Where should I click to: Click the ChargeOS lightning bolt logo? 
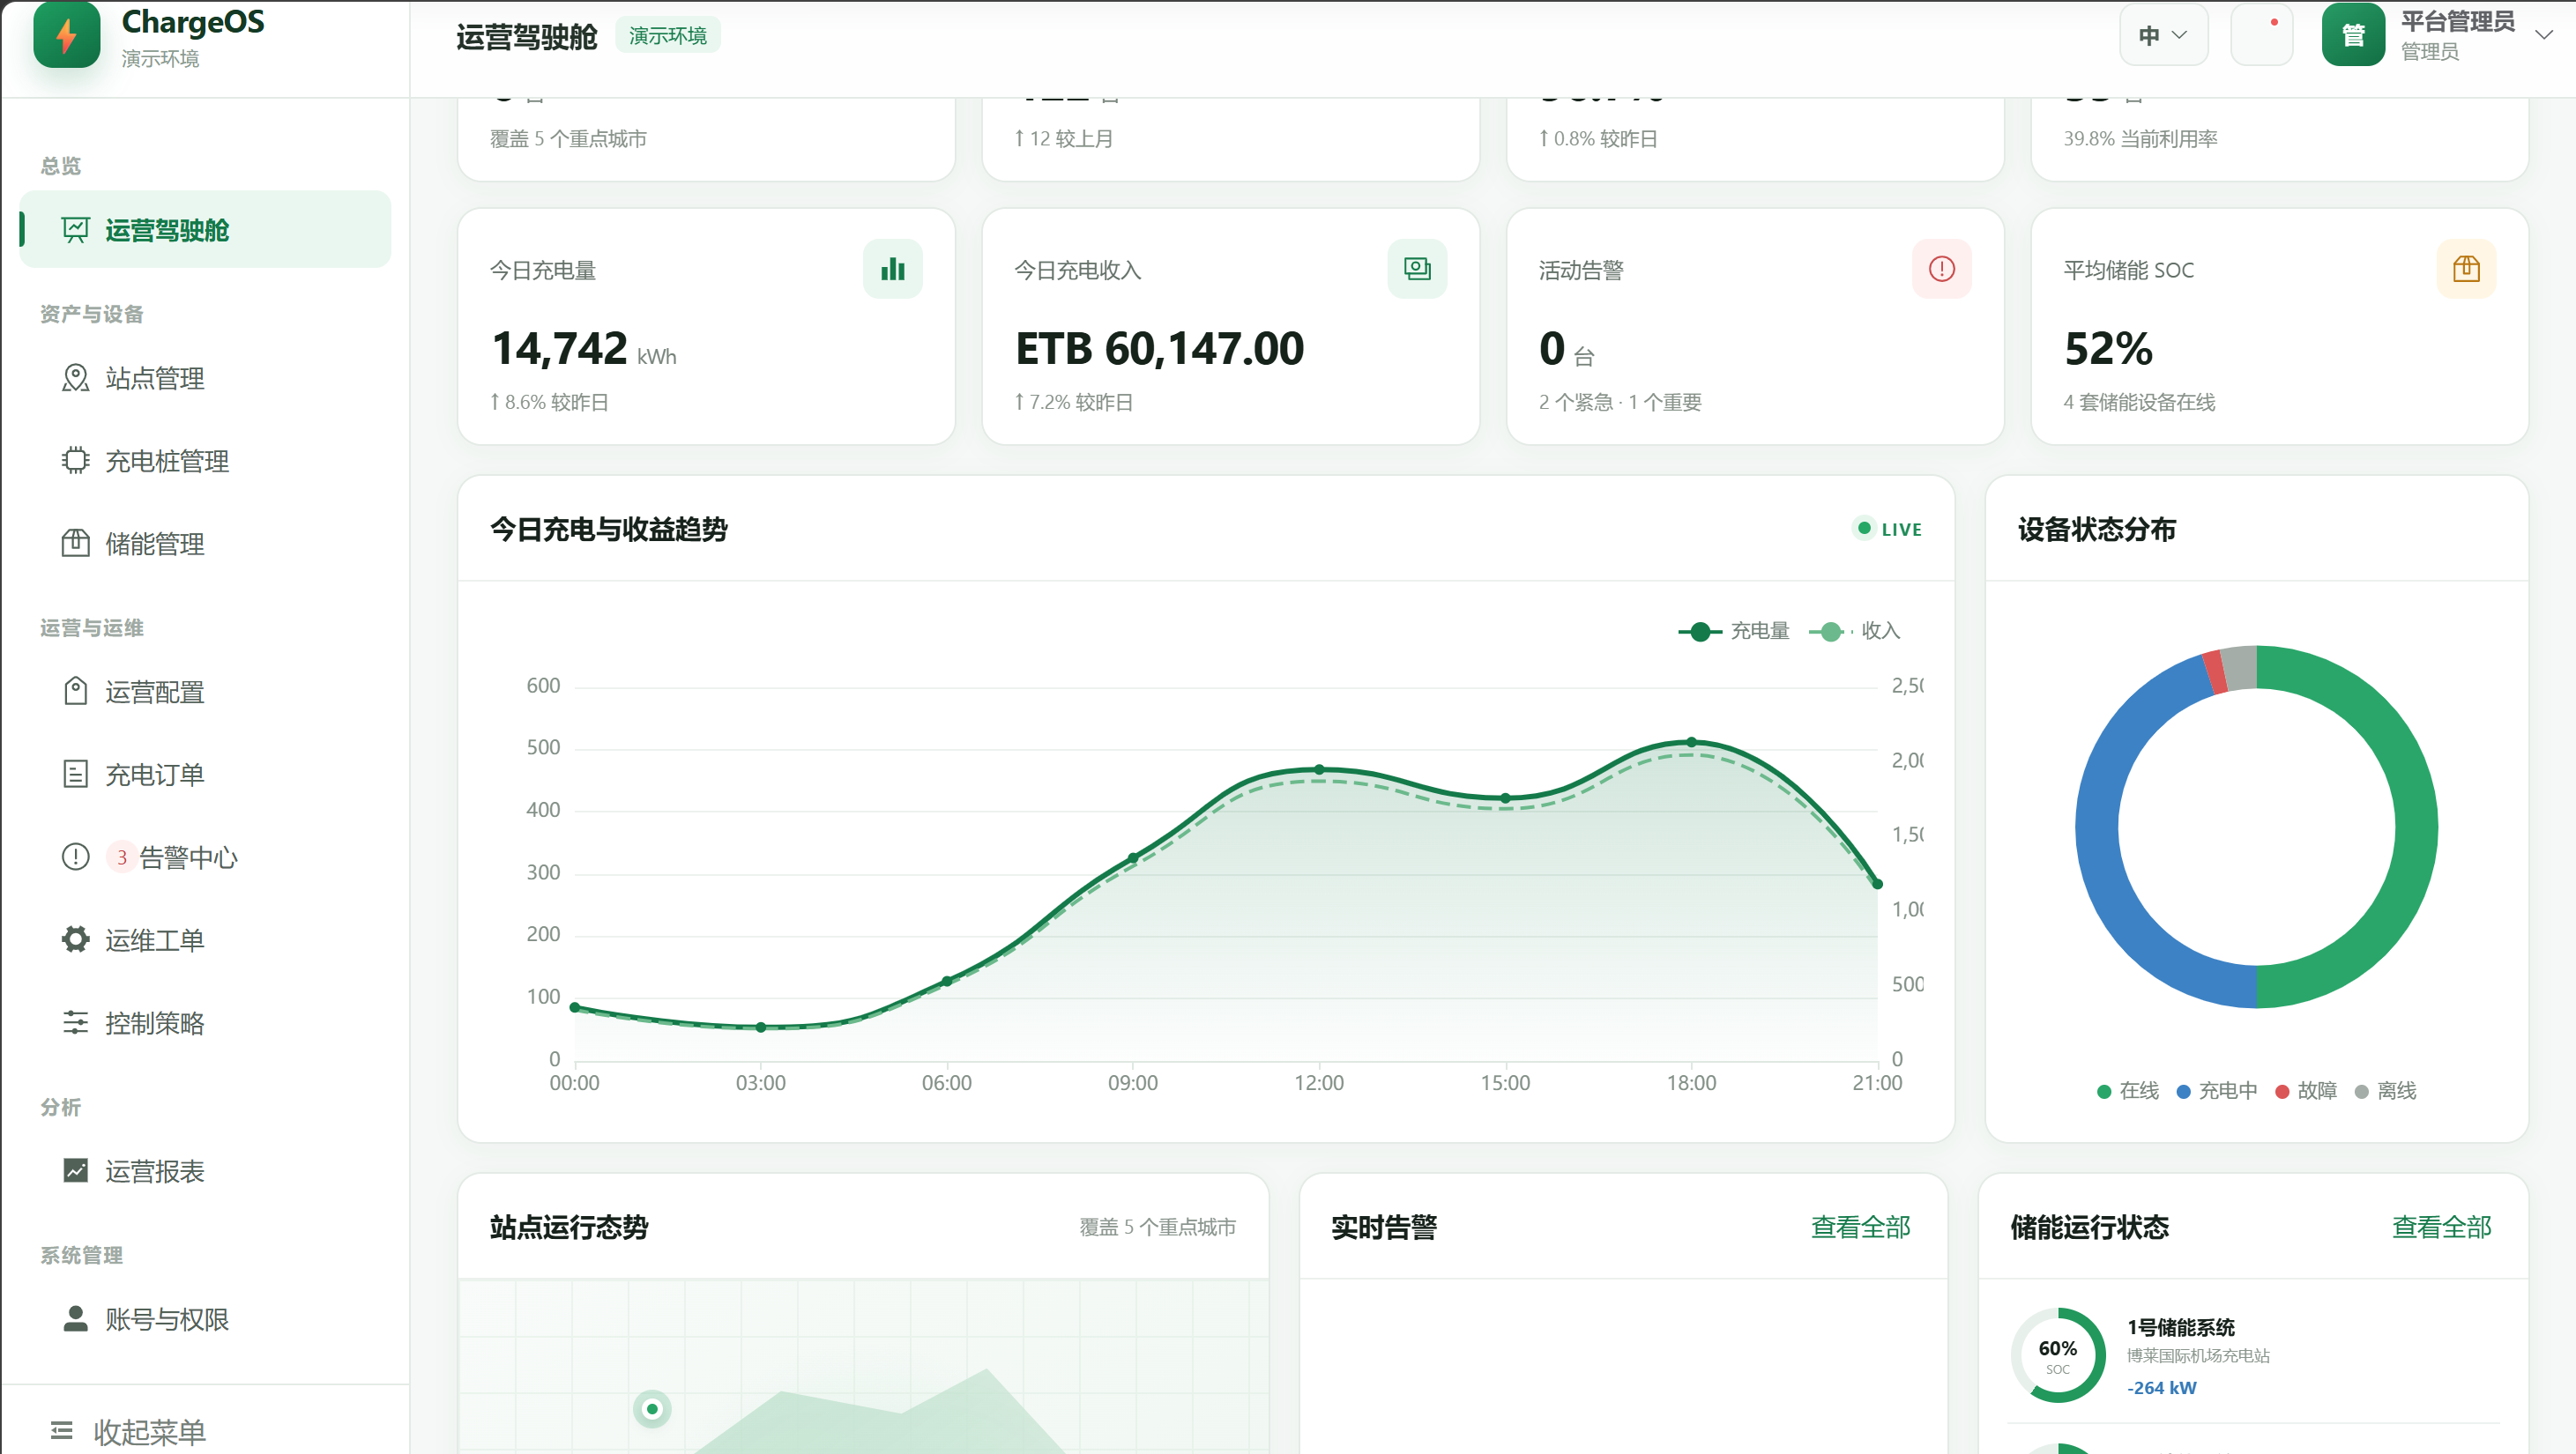pos(66,35)
